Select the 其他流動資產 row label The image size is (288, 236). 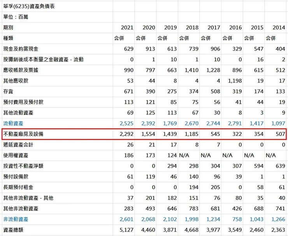pyautogui.click(x=18, y=113)
